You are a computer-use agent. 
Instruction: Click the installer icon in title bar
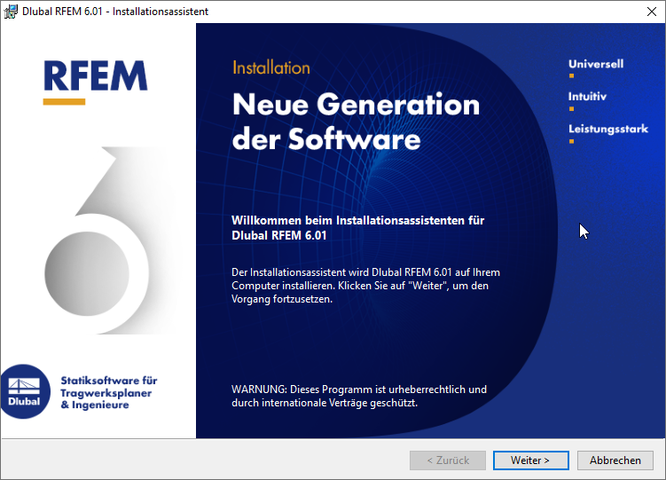11,12
